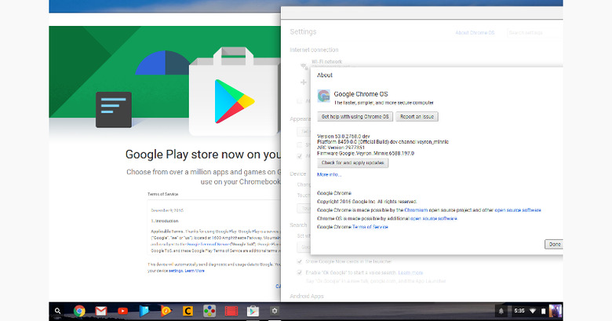
Task: Open the launcher search icon on the shelf
Action: [58, 311]
